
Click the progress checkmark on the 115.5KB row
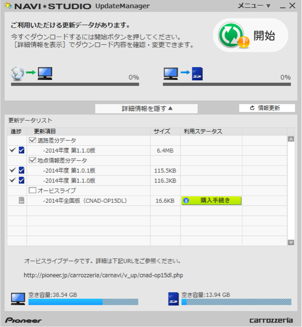pos(13,170)
